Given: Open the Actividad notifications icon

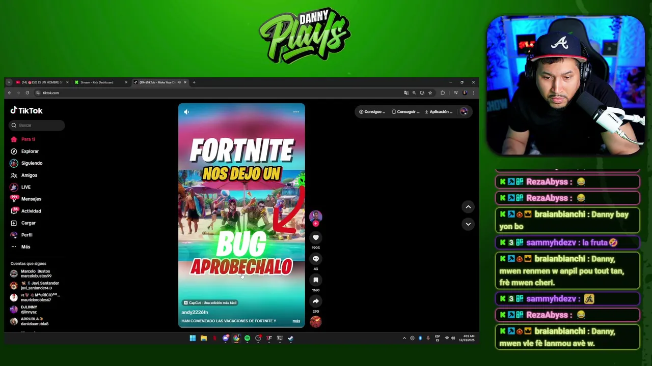Looking at the screenshot, I should [x=14, y=211].
